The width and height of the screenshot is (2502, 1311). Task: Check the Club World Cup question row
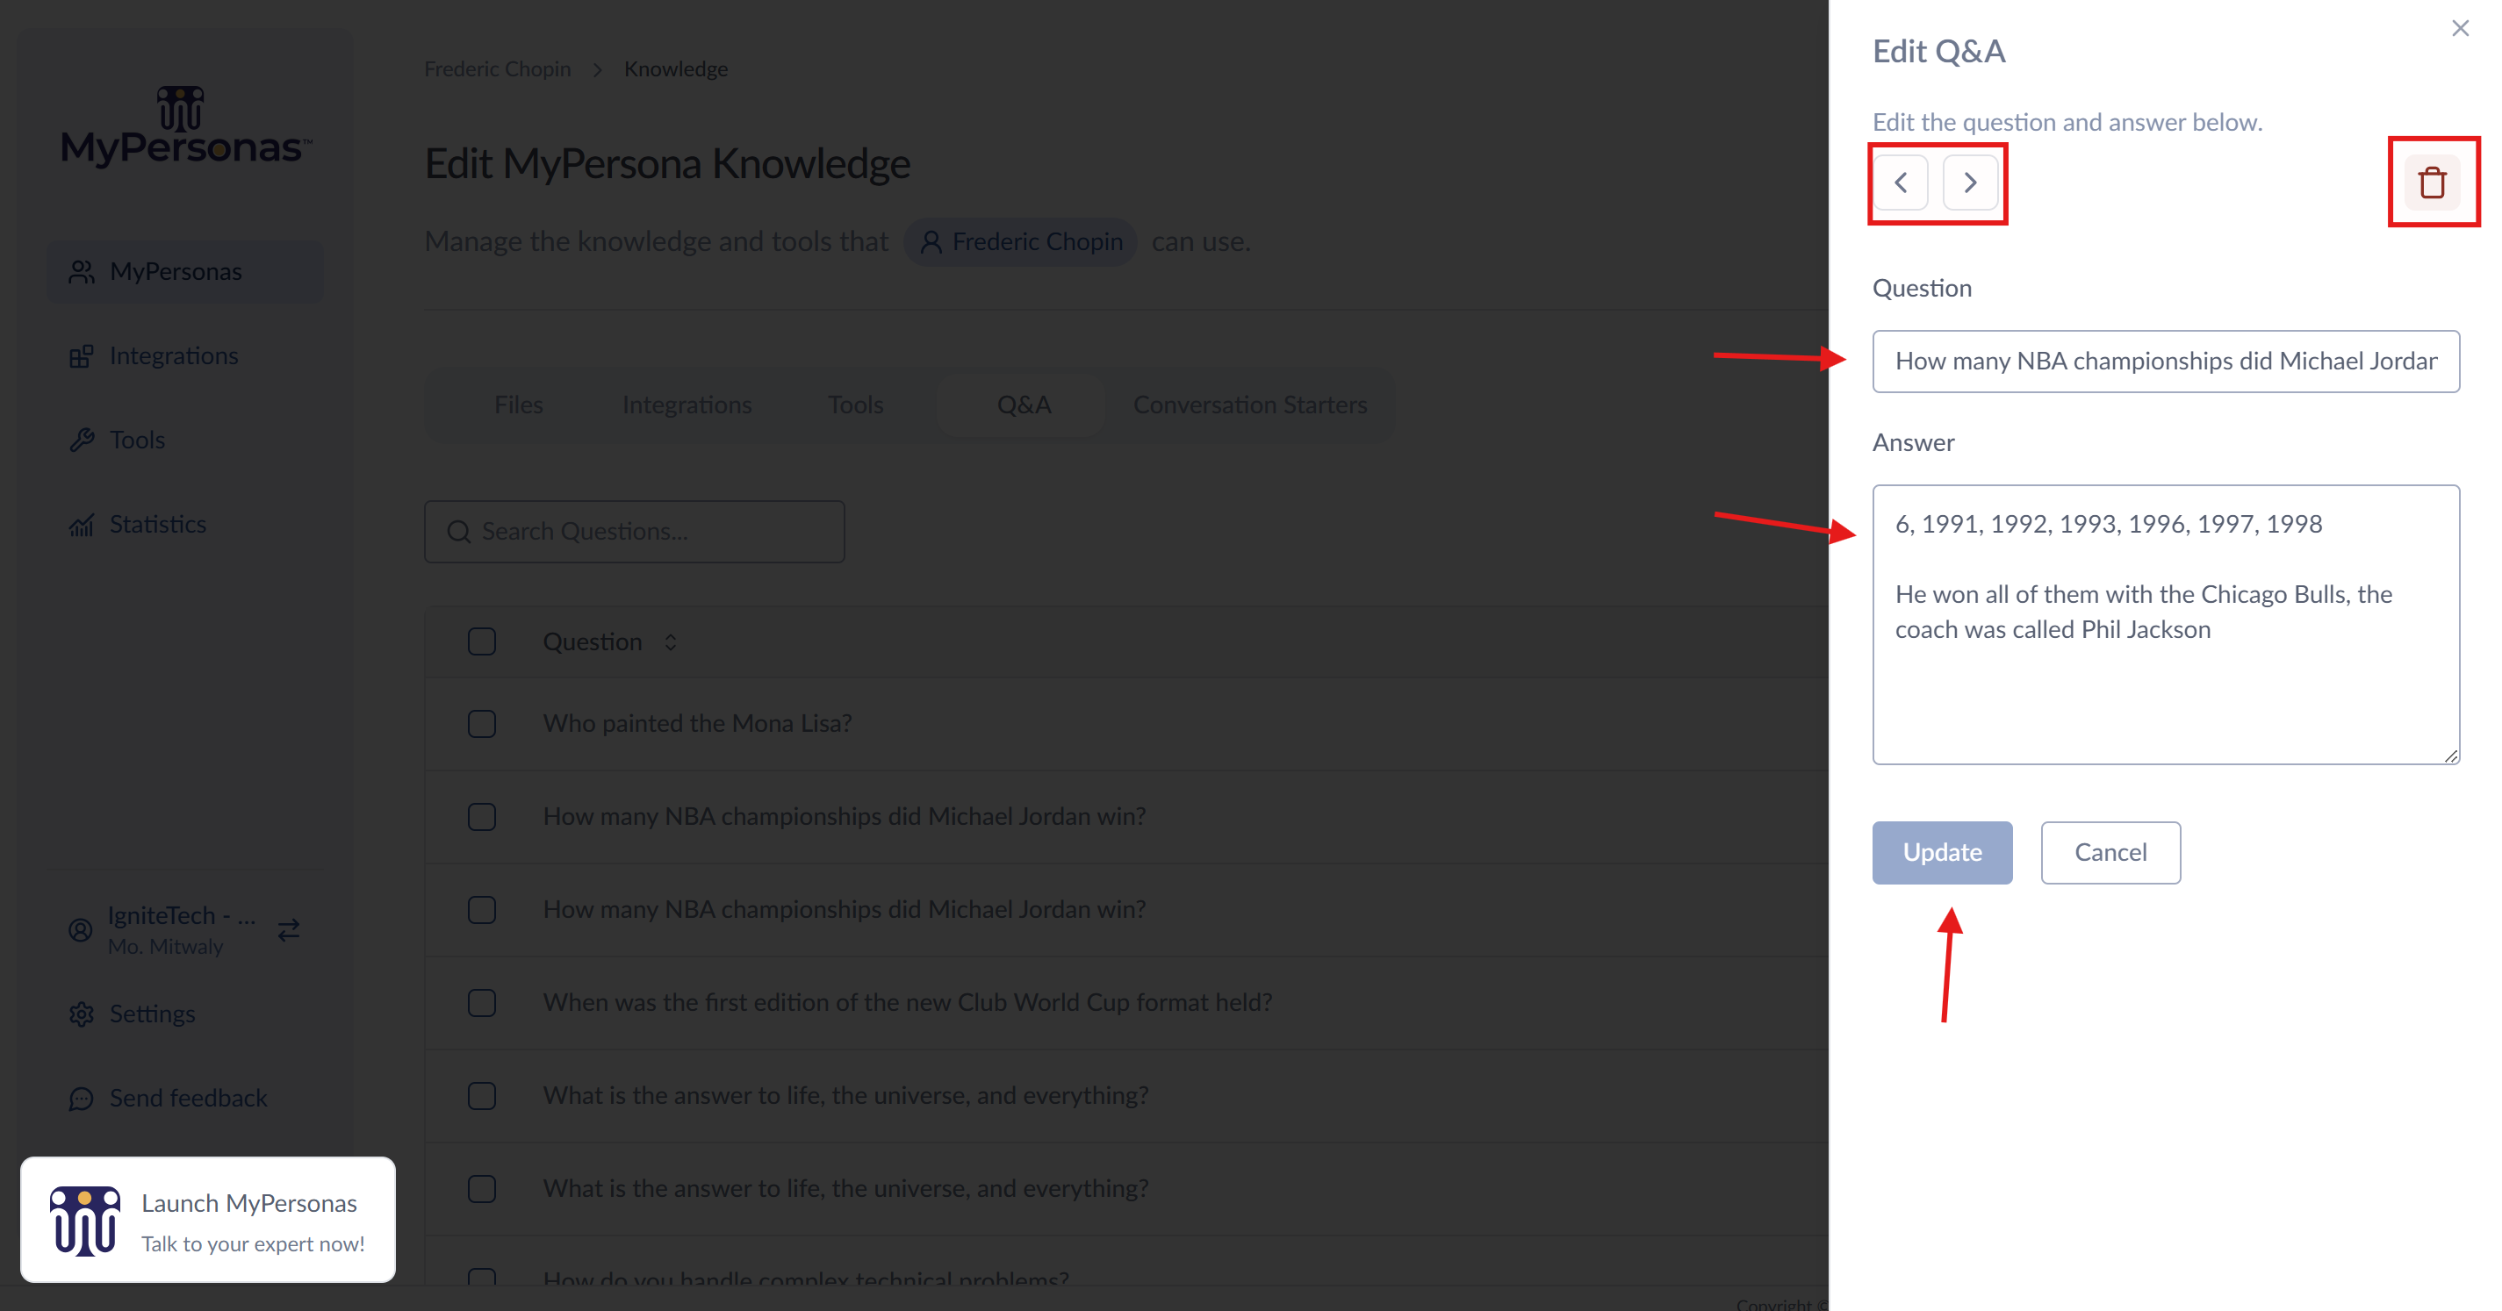482,1003
